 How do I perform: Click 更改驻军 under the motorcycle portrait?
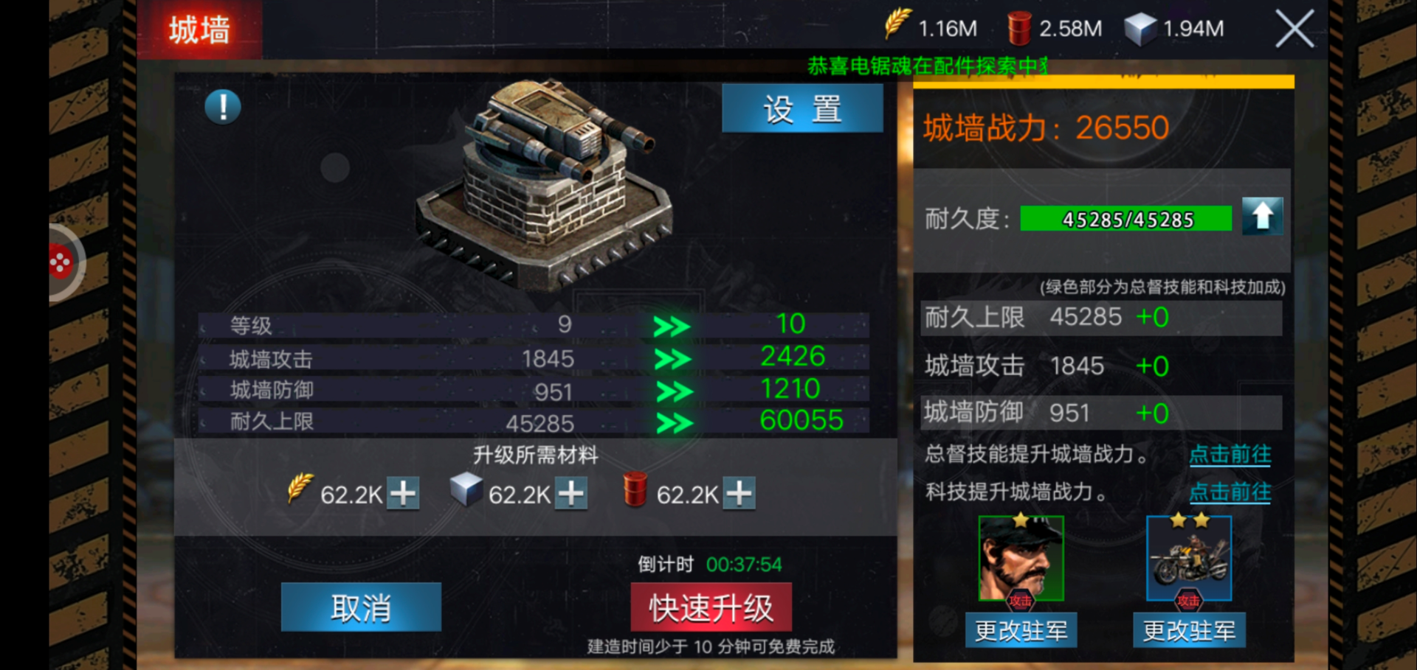coord(1189,631)
